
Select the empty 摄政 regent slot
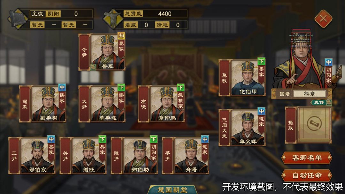[x=314, y=125]
